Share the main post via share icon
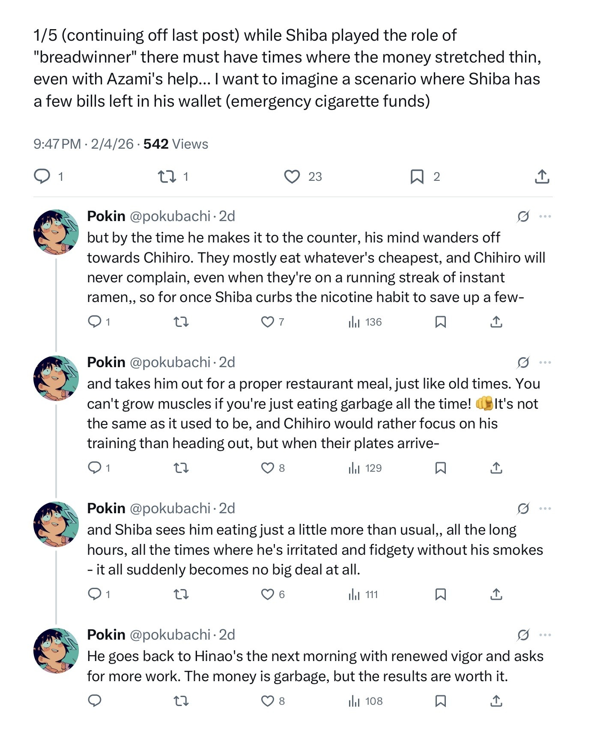Viewport: 603px width, 754px height. click(542, 177)
